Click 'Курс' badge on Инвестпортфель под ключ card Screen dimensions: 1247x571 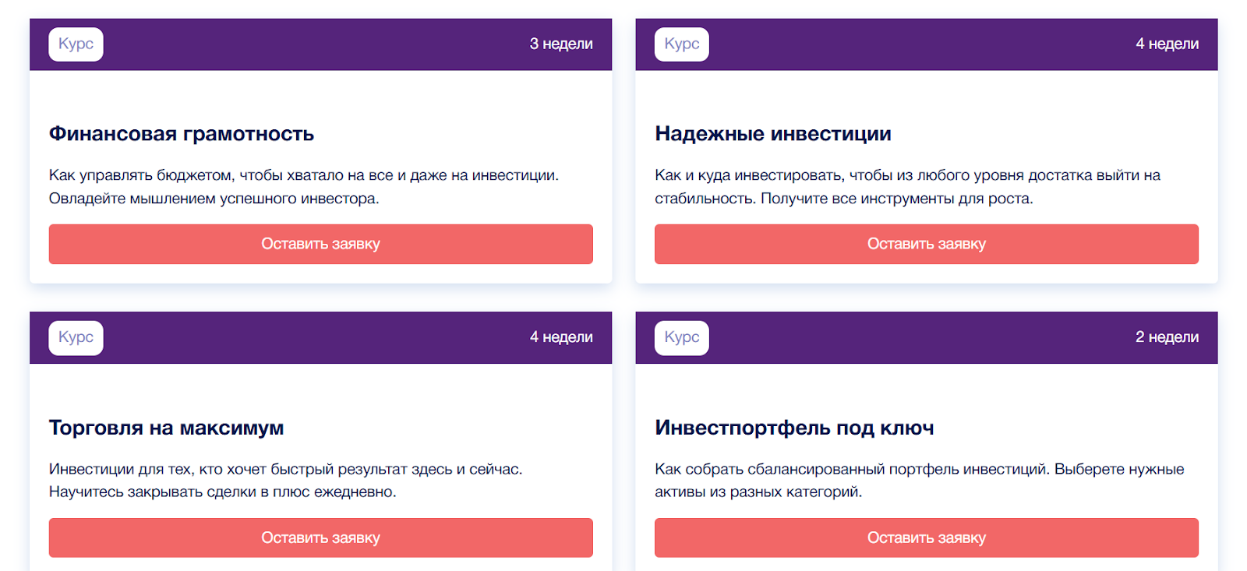[x=681, y=338]
